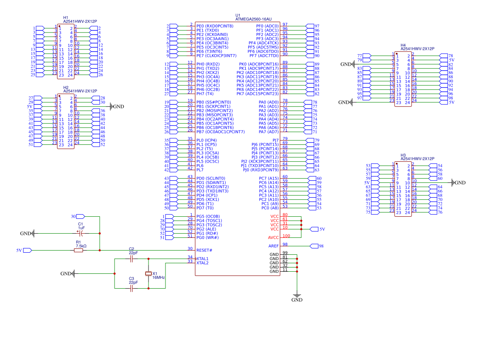Click the PA0 (AD0) pin label
The height and width of the screenshot is (350, 496).
269,102
